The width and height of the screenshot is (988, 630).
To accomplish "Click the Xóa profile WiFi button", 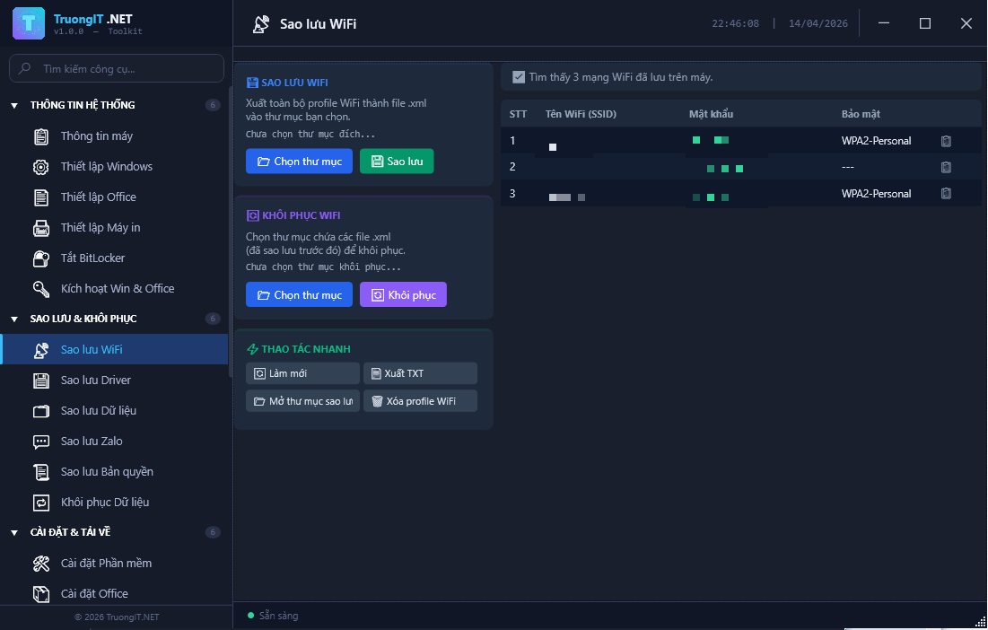I will [x=420, y=401].
